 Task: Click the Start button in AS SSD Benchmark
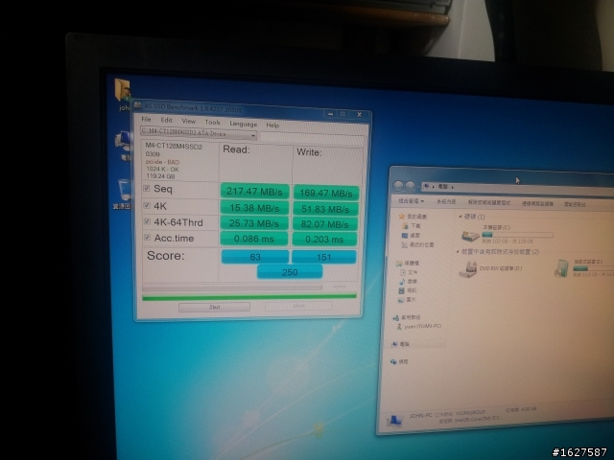click(214, 307)
